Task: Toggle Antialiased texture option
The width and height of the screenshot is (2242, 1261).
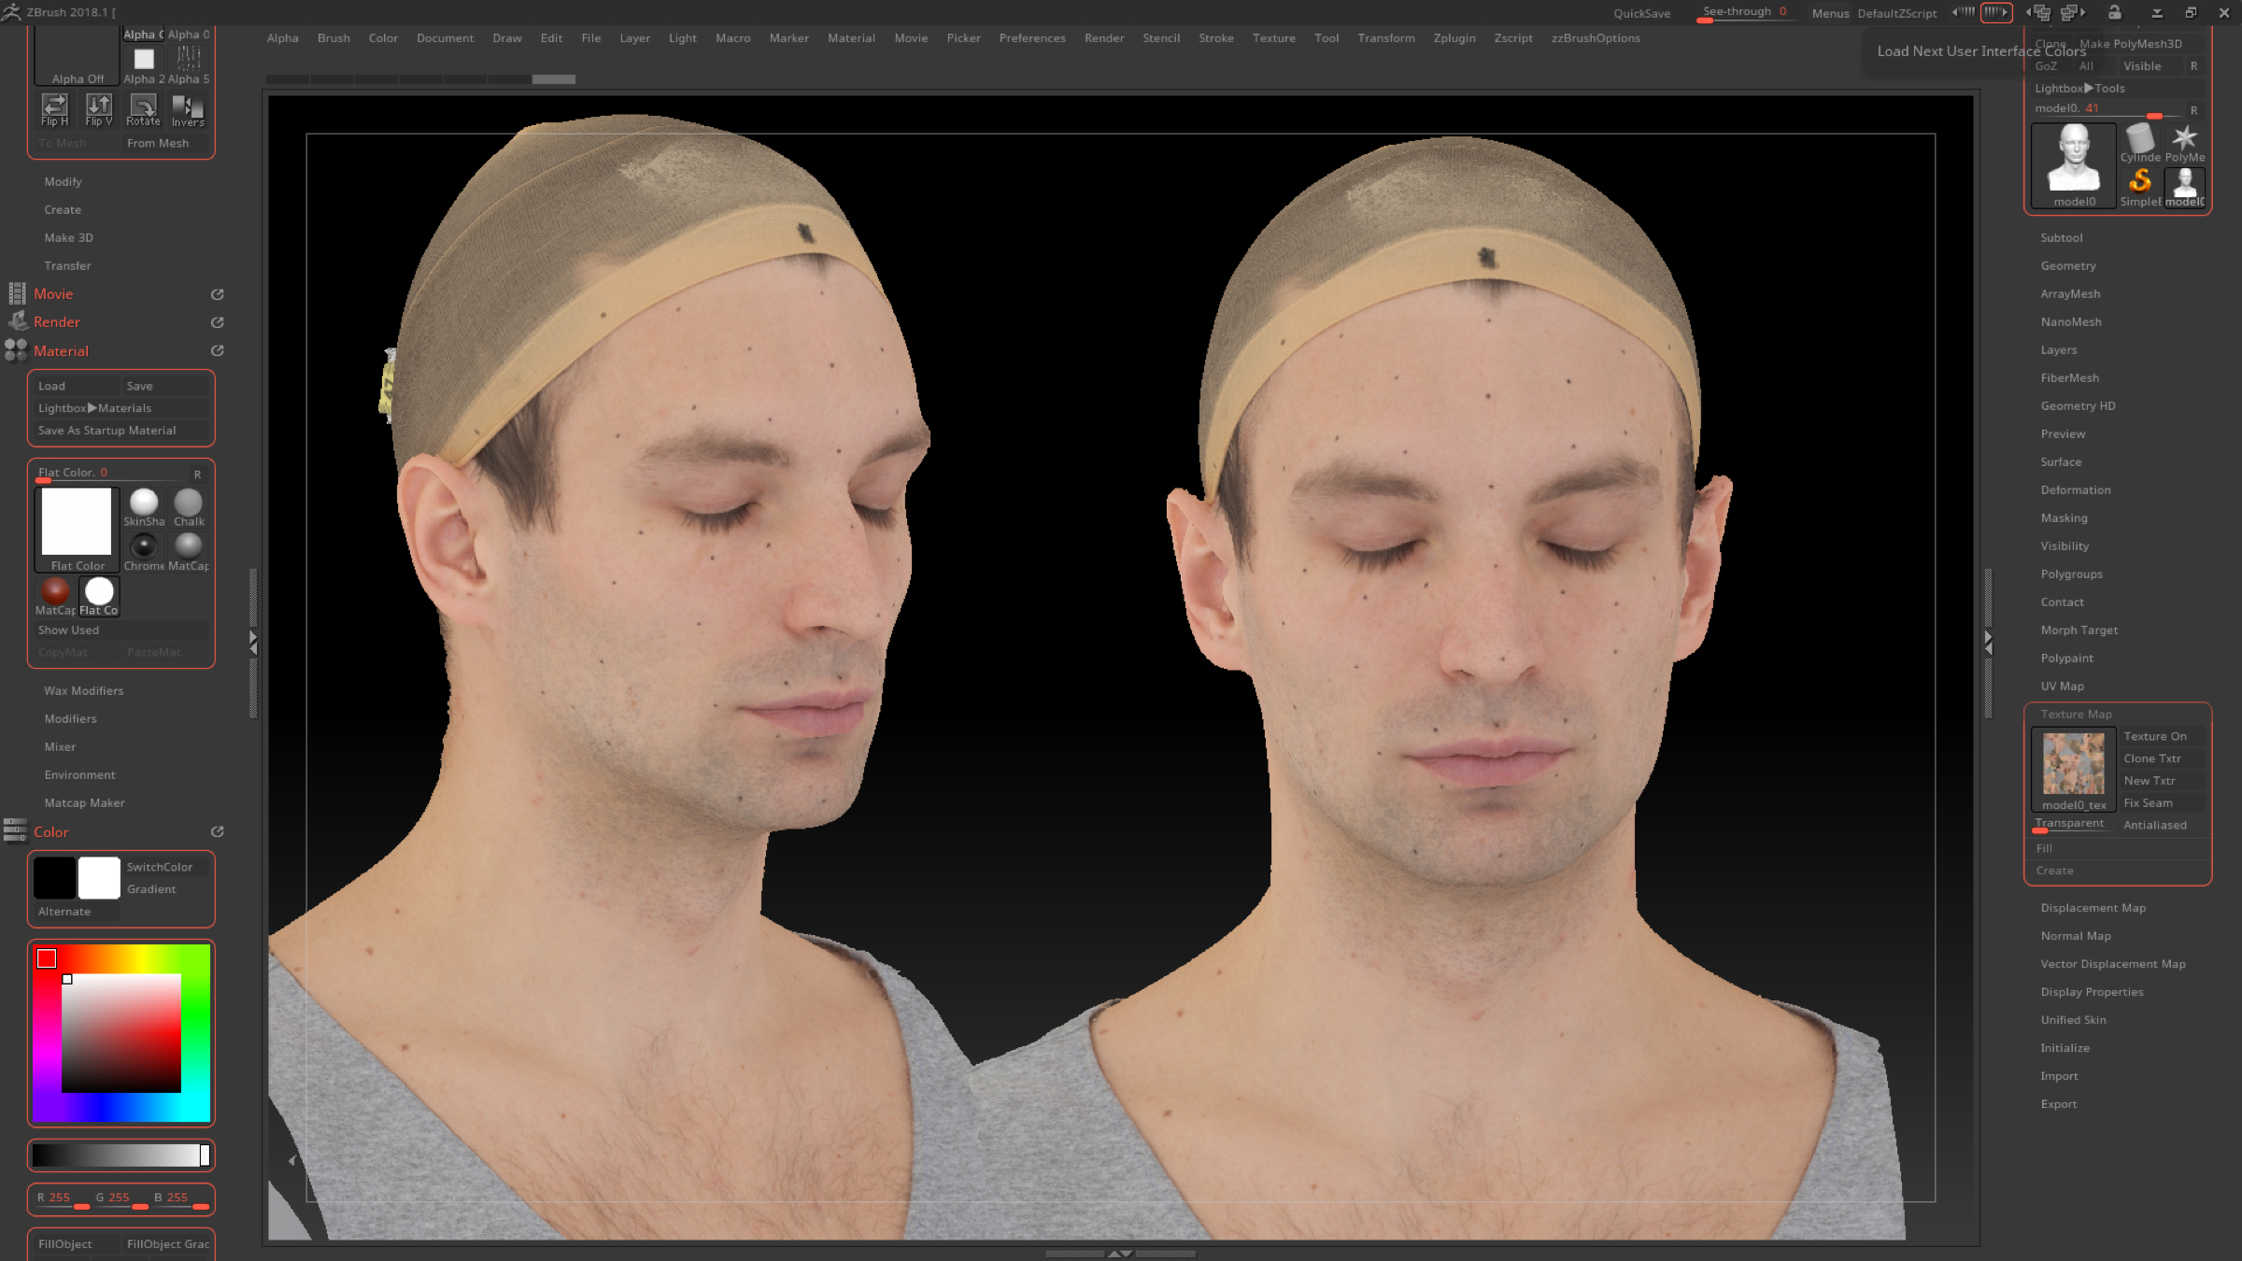Action: pyautogui.click(x=2154, y=825)
